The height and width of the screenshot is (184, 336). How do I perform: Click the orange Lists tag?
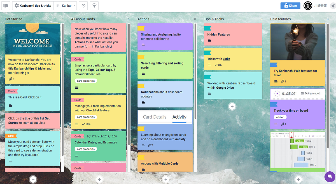coord(11,136)
